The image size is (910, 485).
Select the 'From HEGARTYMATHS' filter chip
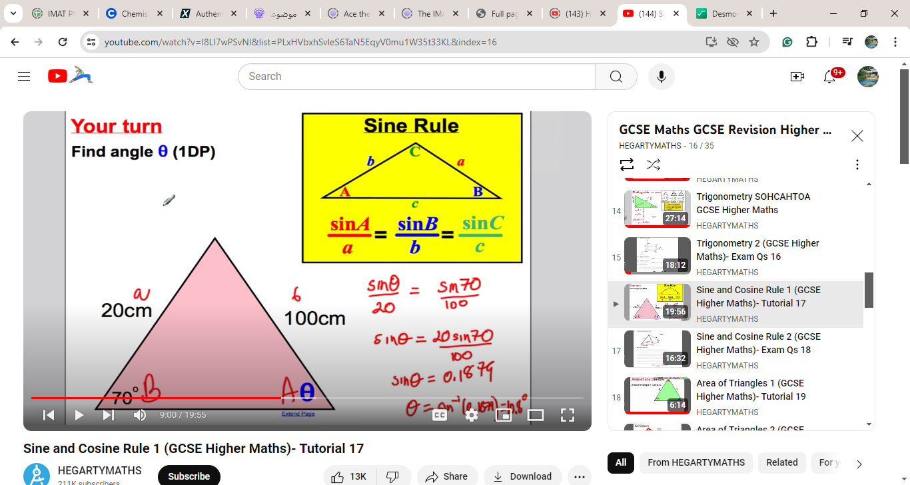click(696, 462)
